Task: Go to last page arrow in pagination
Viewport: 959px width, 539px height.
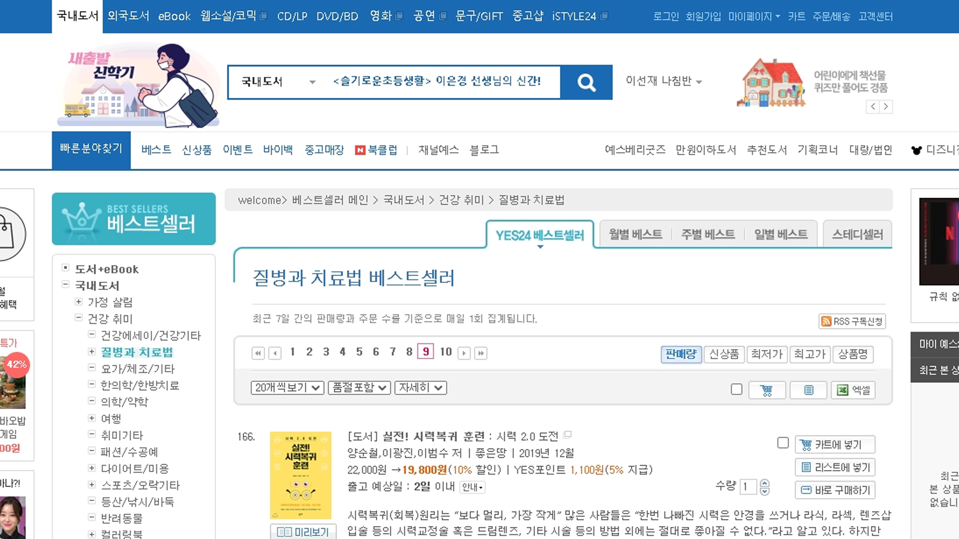Action: click(x=480, y=353)
